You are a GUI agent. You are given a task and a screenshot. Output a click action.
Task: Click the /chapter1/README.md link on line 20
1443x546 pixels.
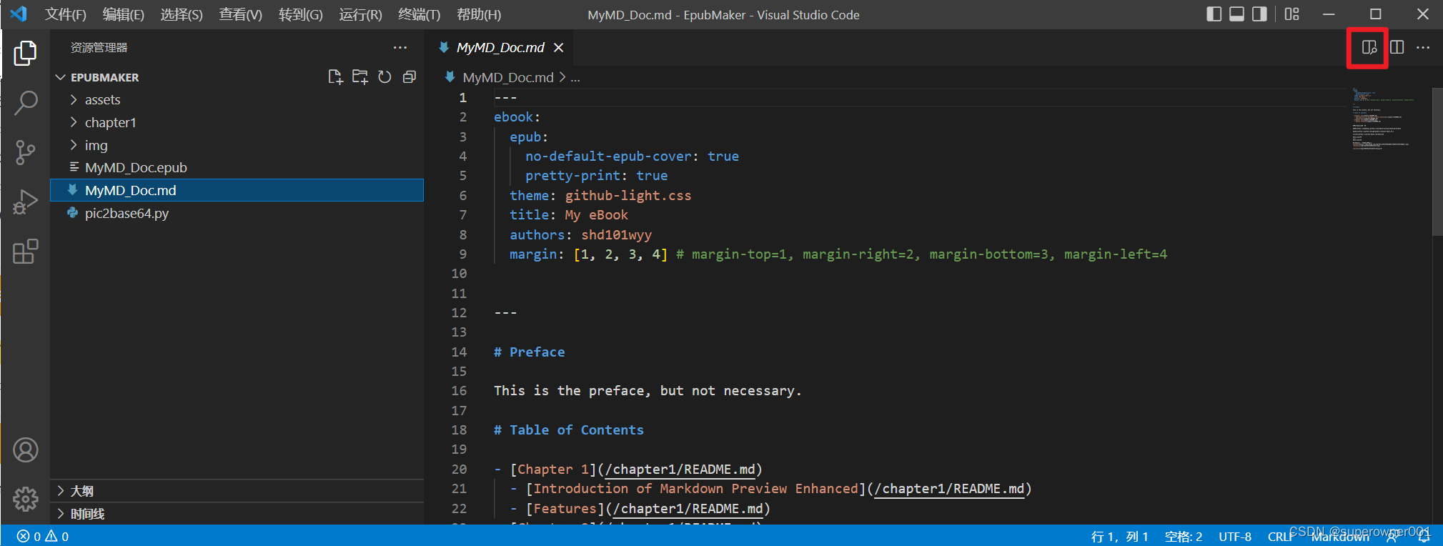click(x=680, y=470)
